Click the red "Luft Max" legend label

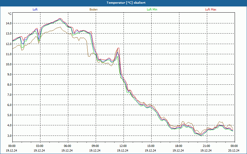(x=211, y=10)
